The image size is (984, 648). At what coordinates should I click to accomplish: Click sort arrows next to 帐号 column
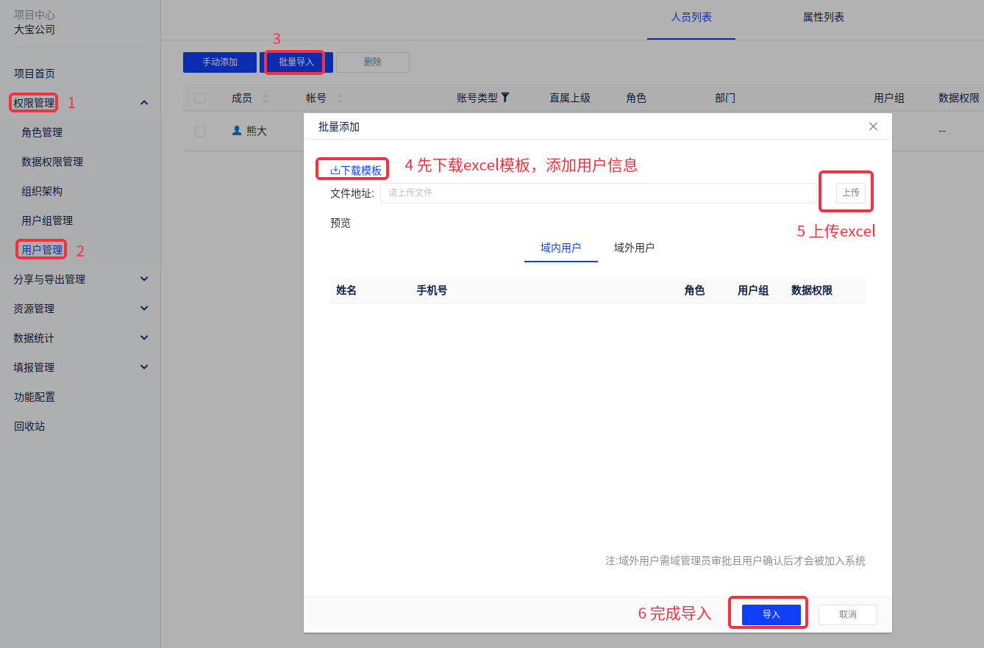339,98
